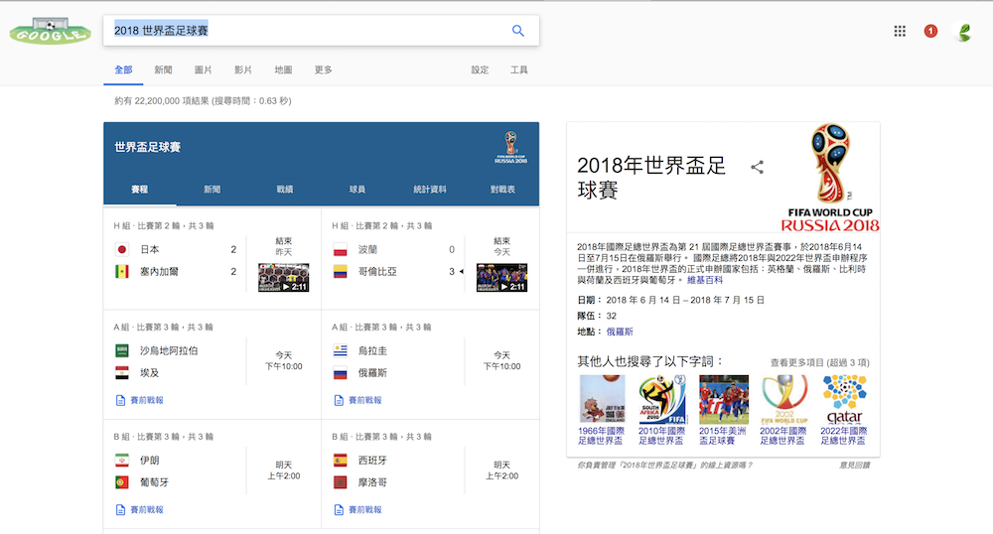Switch to the 圖片 search tab
993x534 pixels.
coord(204,69)
